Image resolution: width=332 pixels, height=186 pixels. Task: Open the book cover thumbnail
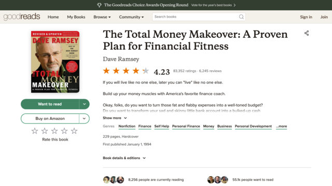(x=56, y=62)
